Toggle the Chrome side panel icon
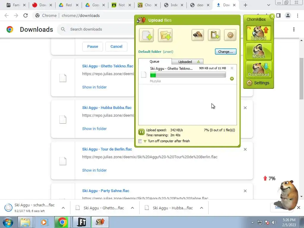 [278, 15]
